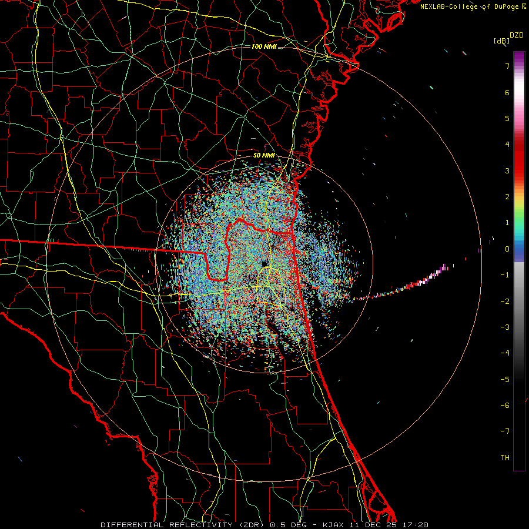529x529 pixels.
Task: Click the 0.5 DEG elevation label
Action: (x=289, y=525)
